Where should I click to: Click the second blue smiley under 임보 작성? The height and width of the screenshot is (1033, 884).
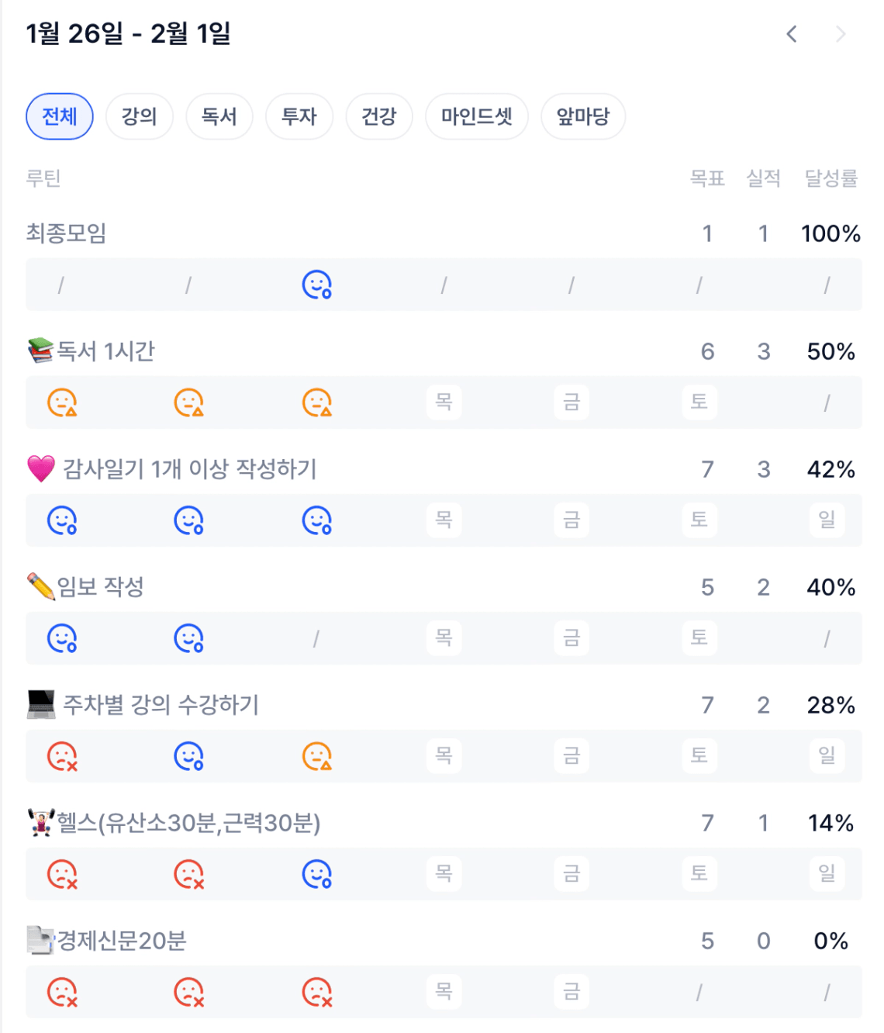pos(188,638)
